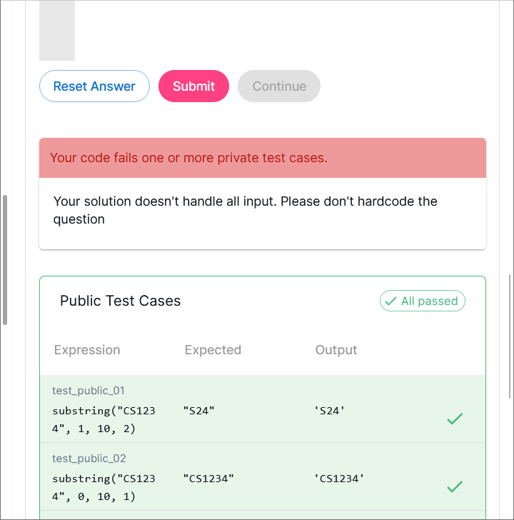
Task: Click the Output column header
Action: [x=336, y=350]
